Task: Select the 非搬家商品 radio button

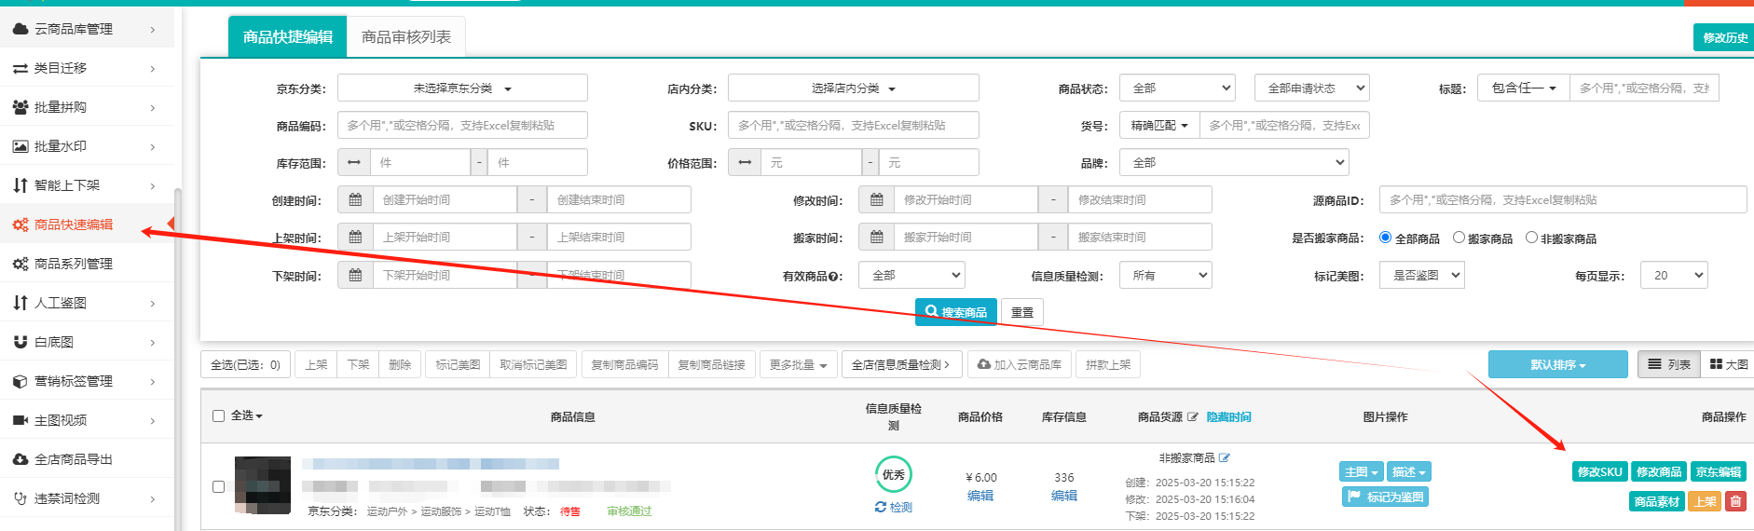Action: coord(1531,238)
